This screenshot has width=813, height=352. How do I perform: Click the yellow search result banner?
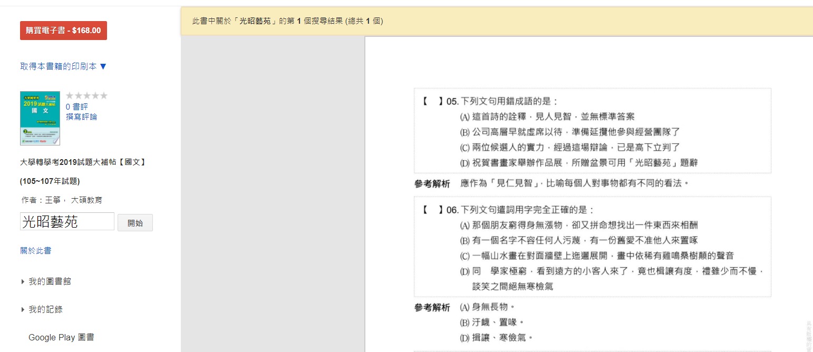click(x=496, y=22)
